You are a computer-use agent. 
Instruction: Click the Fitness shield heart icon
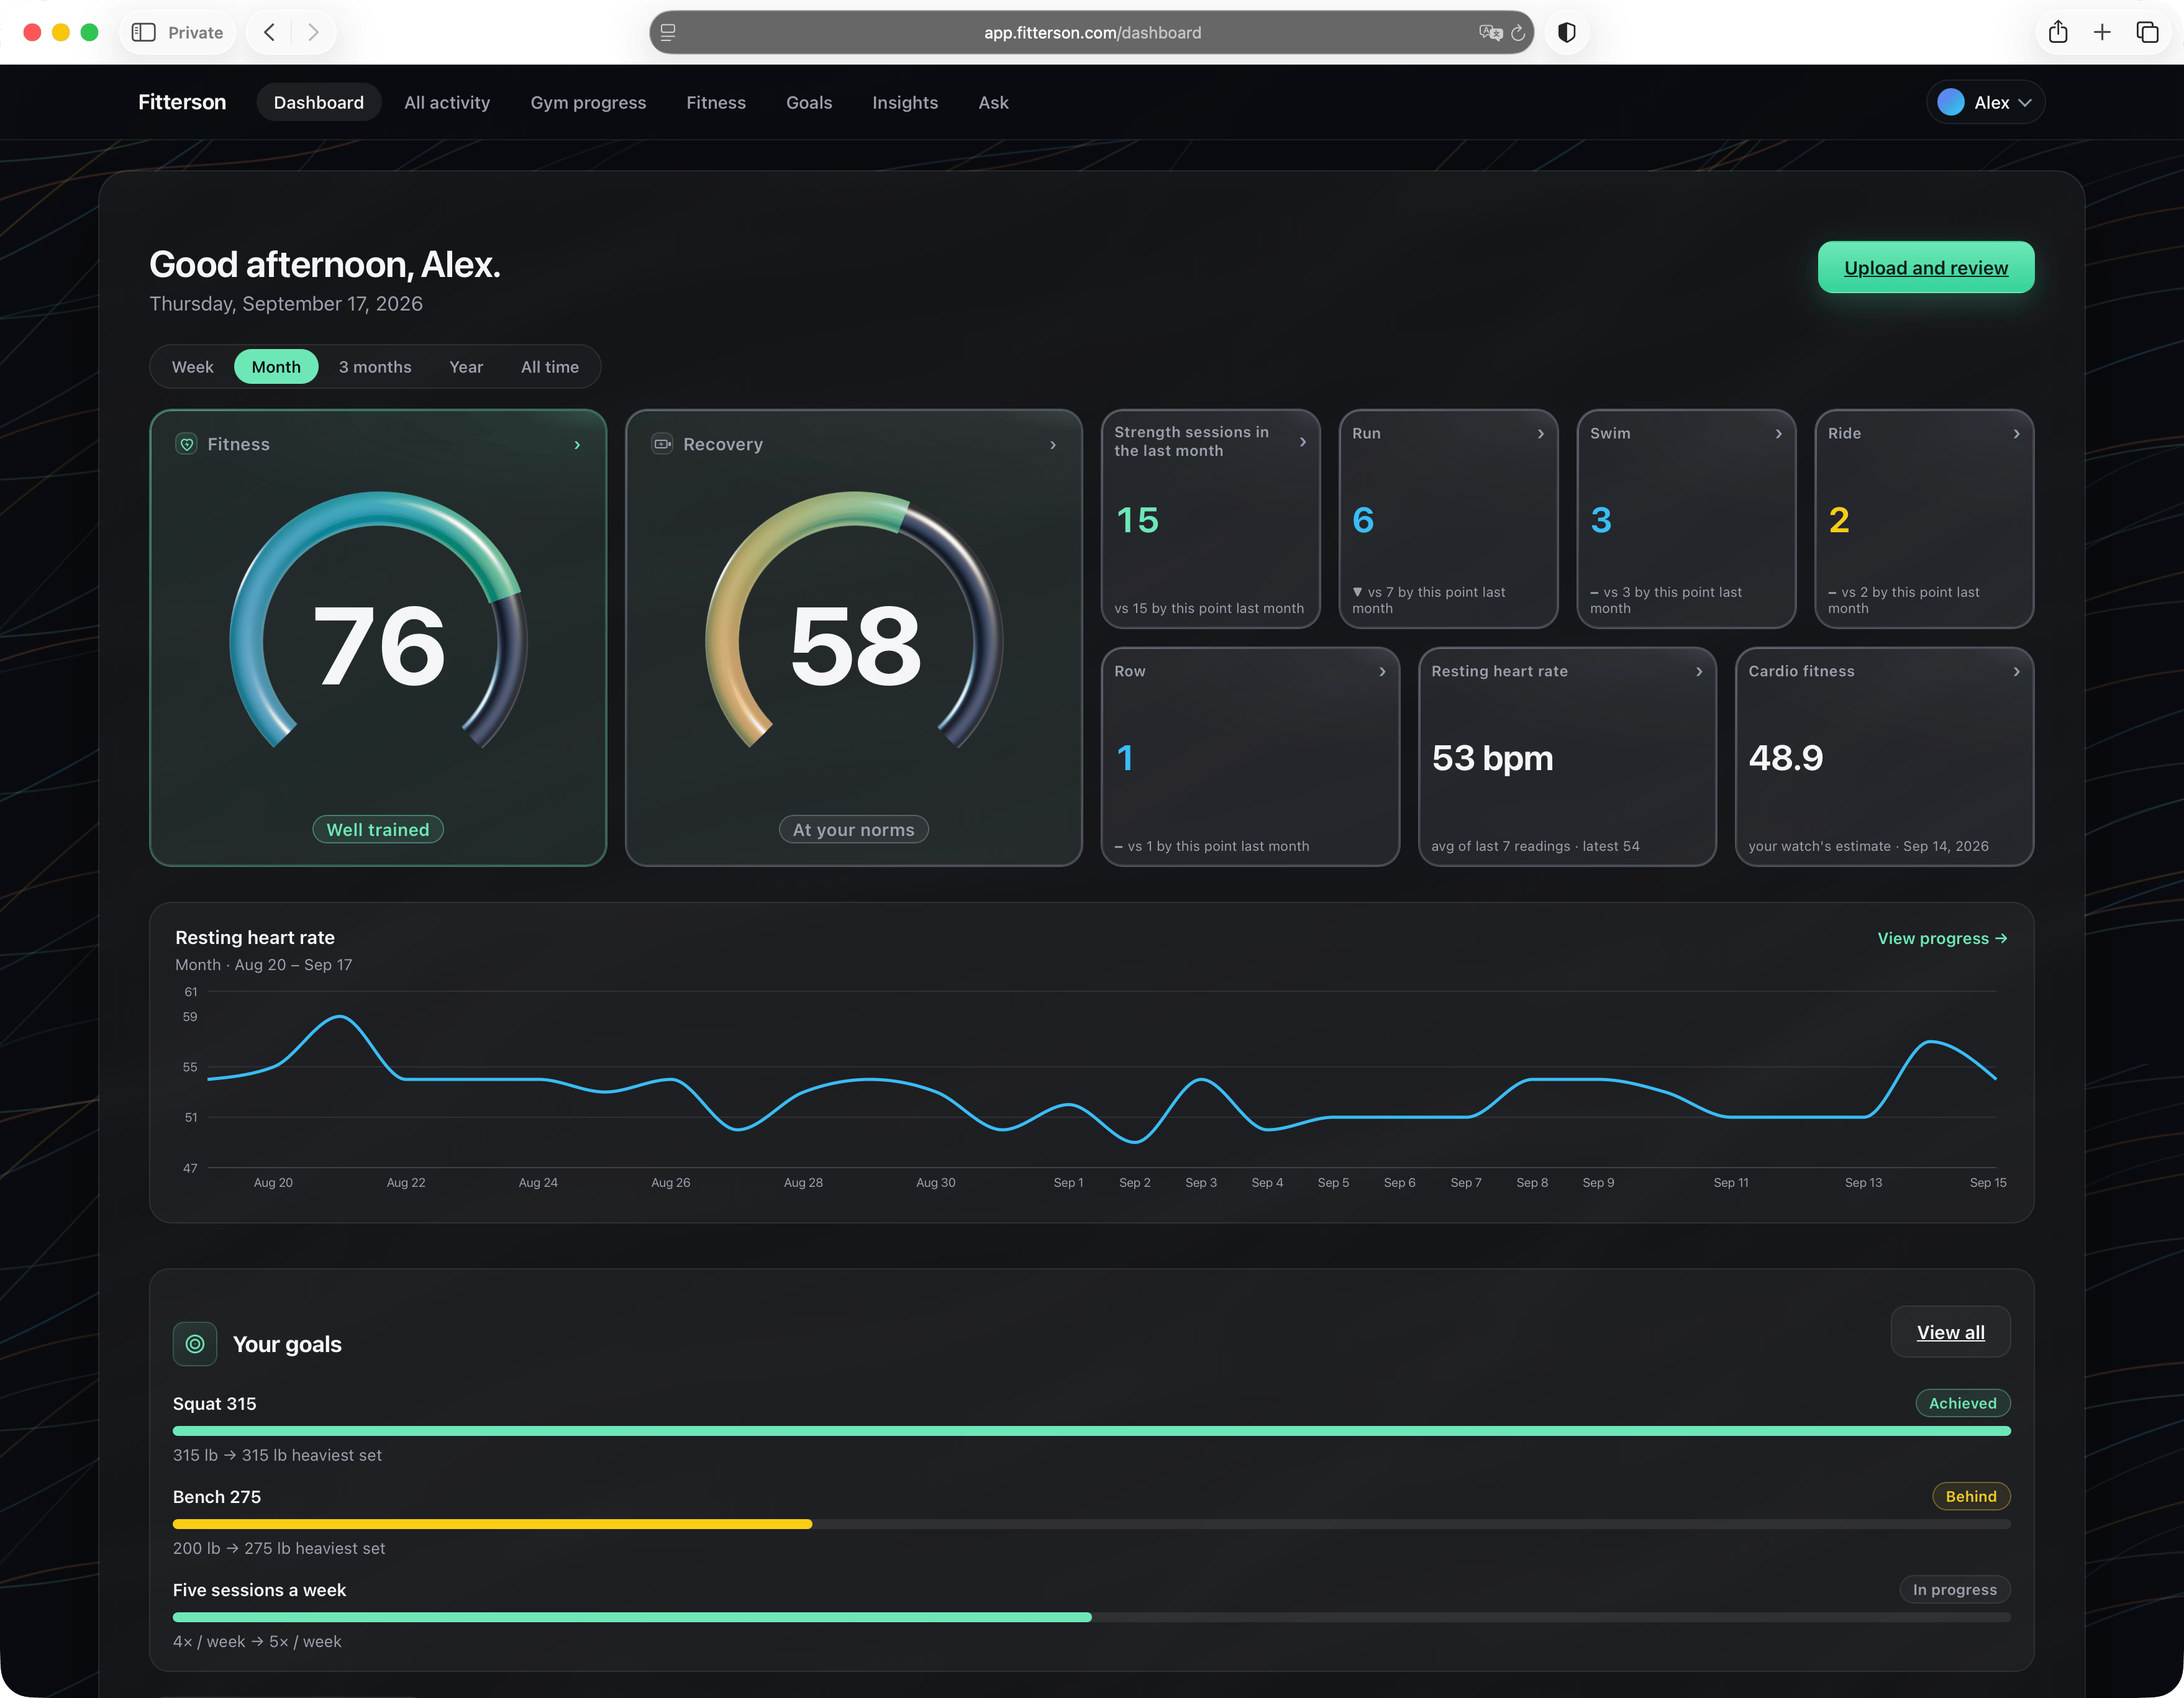[x=187, y=444]
